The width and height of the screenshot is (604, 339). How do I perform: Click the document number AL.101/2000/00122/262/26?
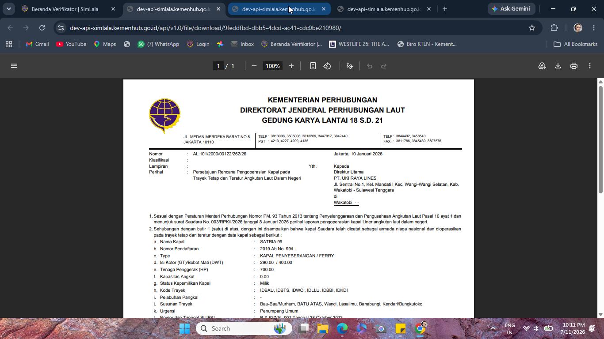pos(219,154)
